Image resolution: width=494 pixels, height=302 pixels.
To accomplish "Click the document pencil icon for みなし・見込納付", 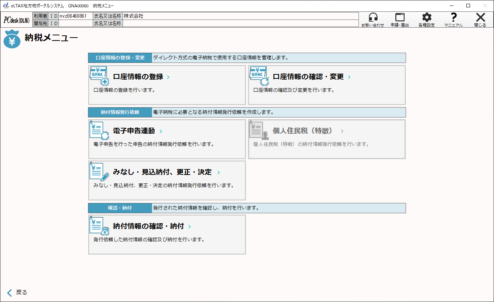I will click(99, 172).
